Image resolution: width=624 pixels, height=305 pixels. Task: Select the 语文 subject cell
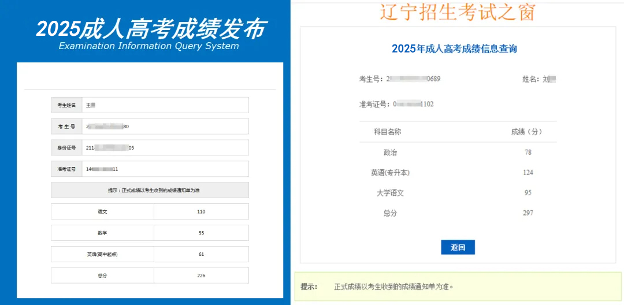point(102,211)
